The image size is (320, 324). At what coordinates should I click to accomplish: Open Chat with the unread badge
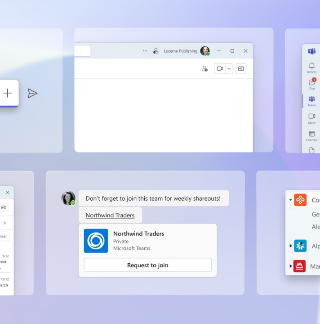point(312,84)
